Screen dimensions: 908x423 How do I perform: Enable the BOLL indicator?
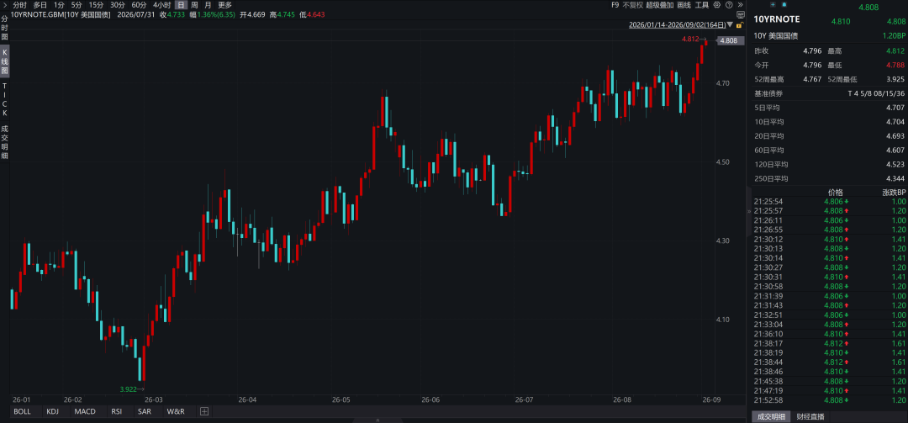[23, 411]
